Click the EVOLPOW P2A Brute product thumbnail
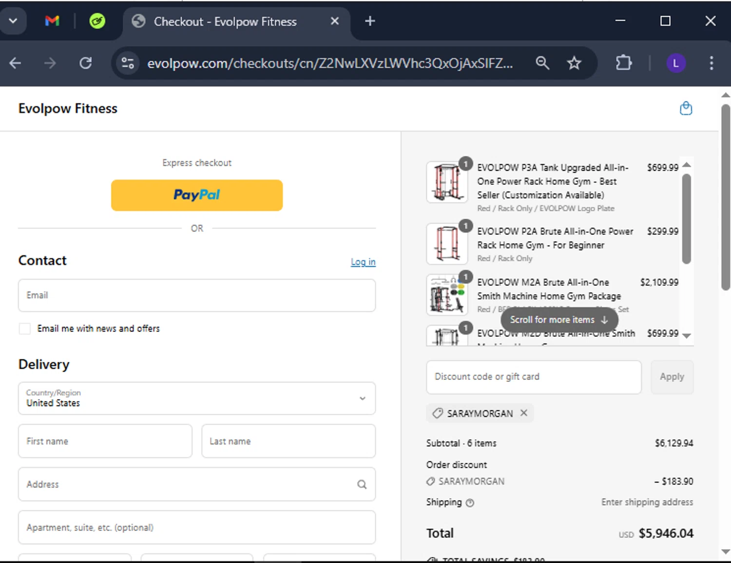 coord(447,244)
